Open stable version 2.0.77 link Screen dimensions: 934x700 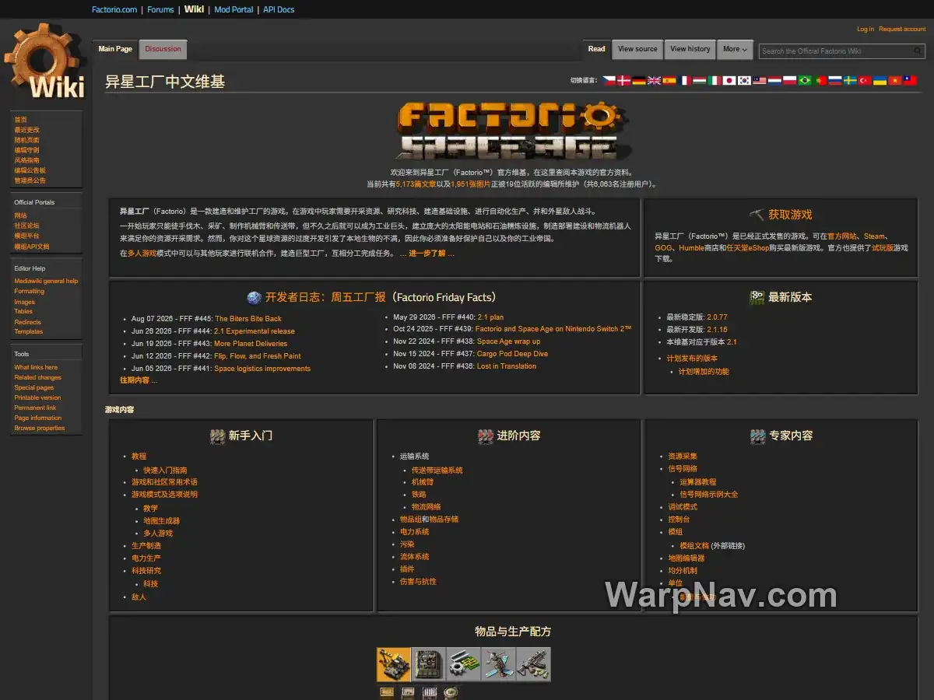click(717, 317)
